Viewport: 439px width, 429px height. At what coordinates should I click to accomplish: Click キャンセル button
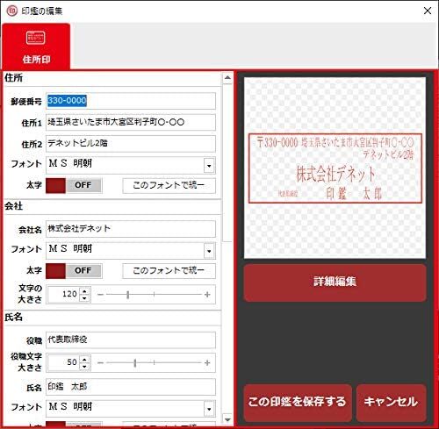pyautogui.click(x=391, y=402)
